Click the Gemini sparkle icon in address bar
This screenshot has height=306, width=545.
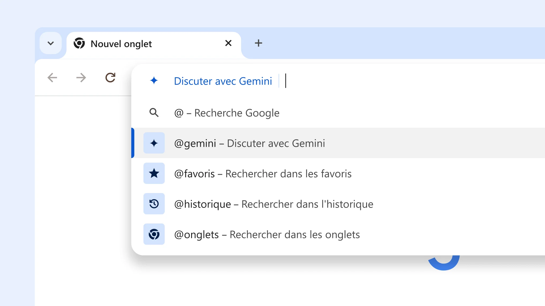pyautogui.click(x=154, y=81)
